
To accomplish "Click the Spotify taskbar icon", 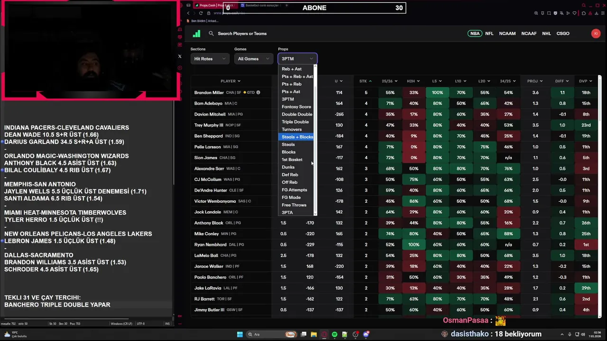I will point(335,334).
